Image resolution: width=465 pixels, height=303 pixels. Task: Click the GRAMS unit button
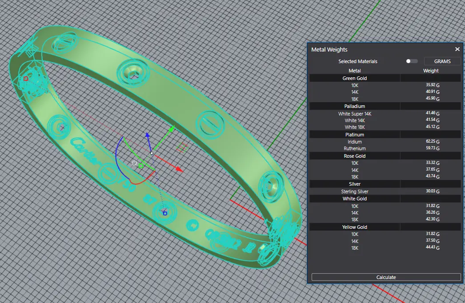[x=442, y=61]
